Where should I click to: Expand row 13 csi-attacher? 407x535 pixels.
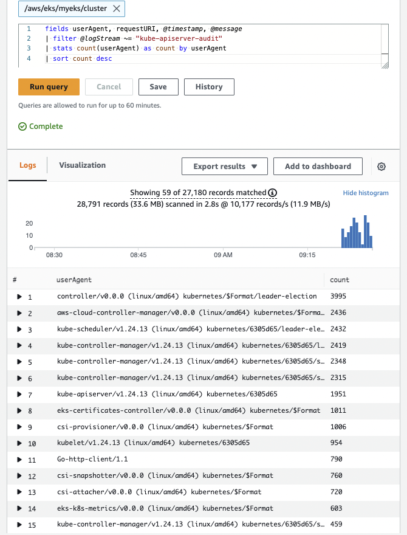click(19, 492)
